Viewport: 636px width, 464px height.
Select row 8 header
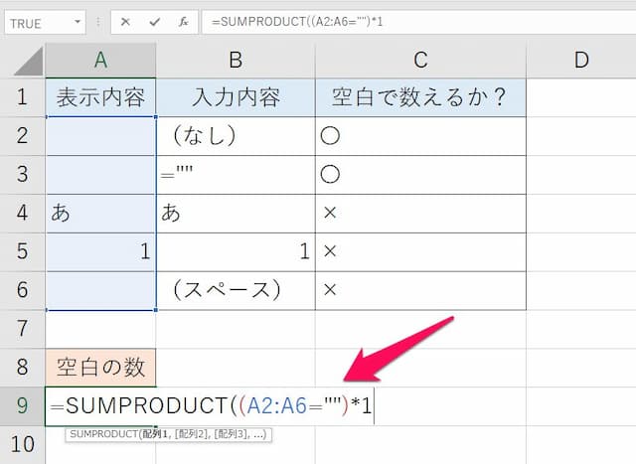22,367
